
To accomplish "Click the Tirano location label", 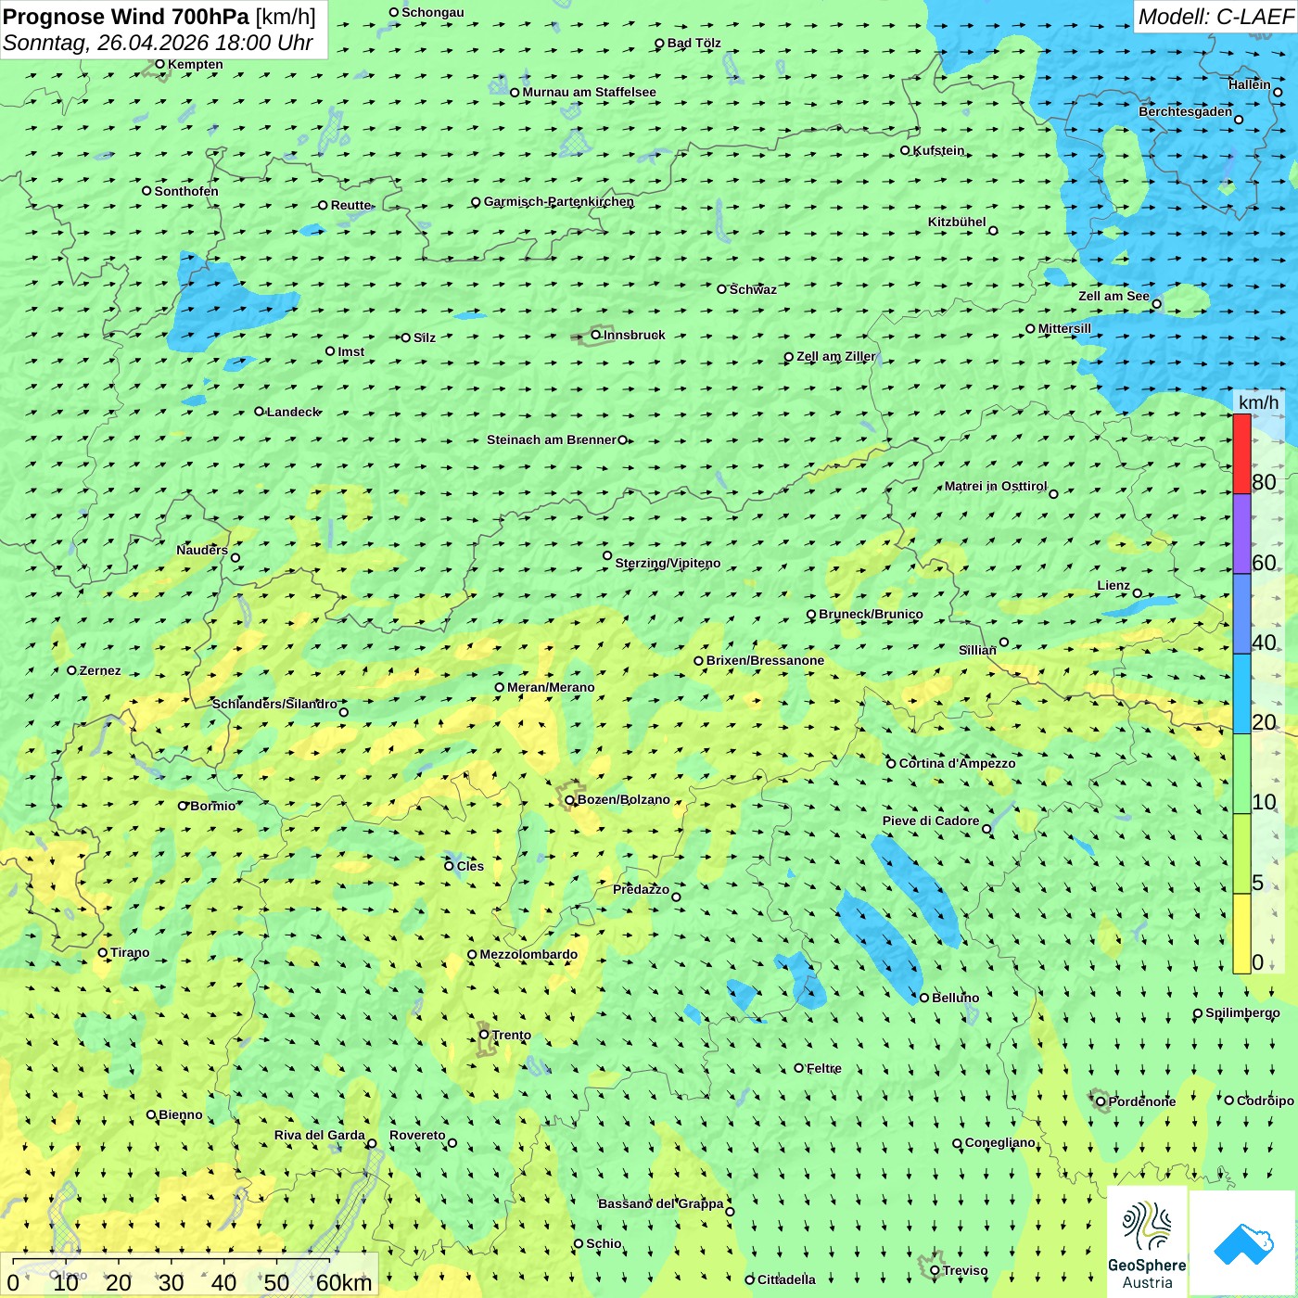I will coord(130,952).
